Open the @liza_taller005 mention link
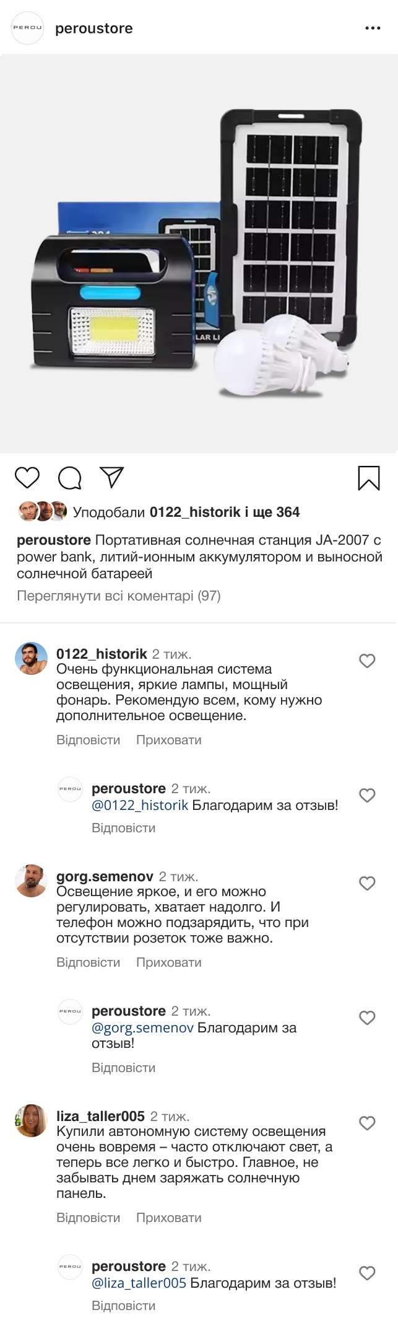 pos(139,1283)
